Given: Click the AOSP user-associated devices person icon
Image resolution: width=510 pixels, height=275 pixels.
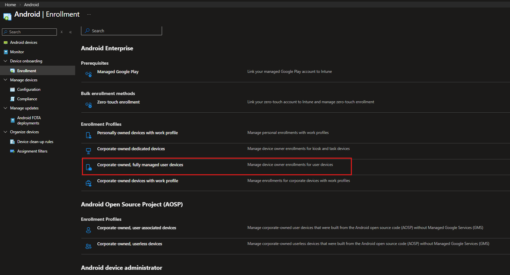Looking at the screenshot, I should click(x=89, y=230).
